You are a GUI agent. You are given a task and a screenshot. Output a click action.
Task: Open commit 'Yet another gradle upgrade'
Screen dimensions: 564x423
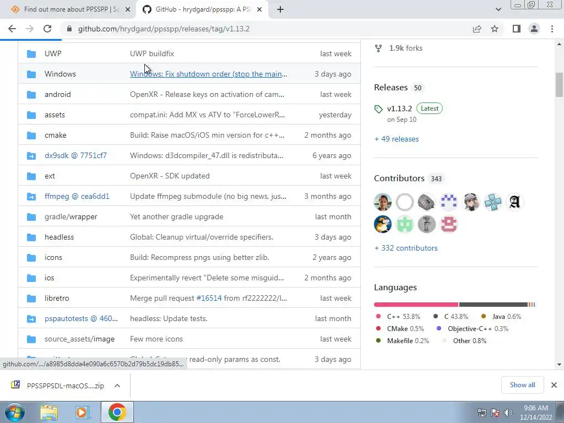click(177, 217)
